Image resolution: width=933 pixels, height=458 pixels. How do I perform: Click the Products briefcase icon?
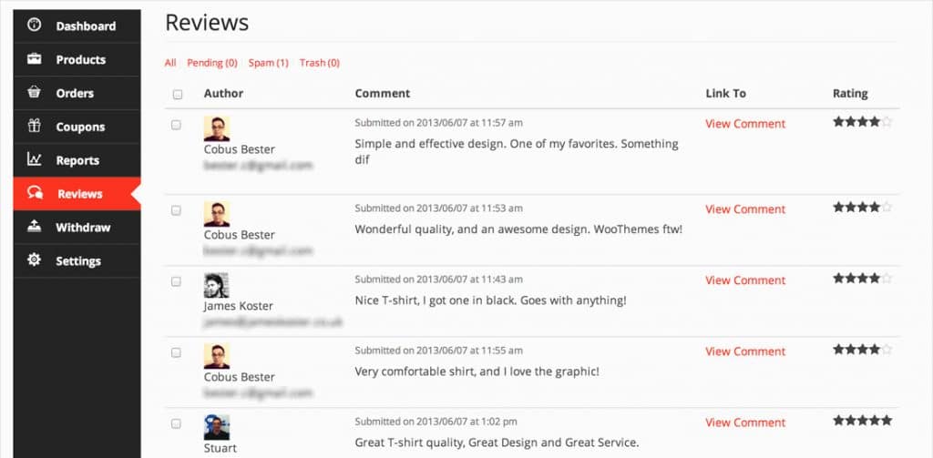click(35, 59)
